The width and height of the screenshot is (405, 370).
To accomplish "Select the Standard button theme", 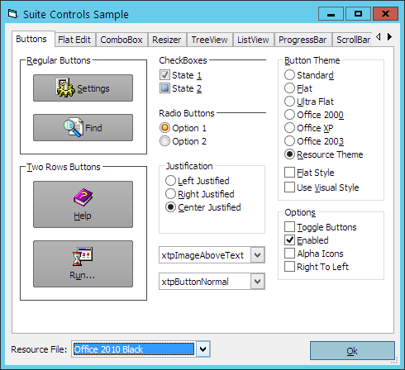I will (309, 75).
